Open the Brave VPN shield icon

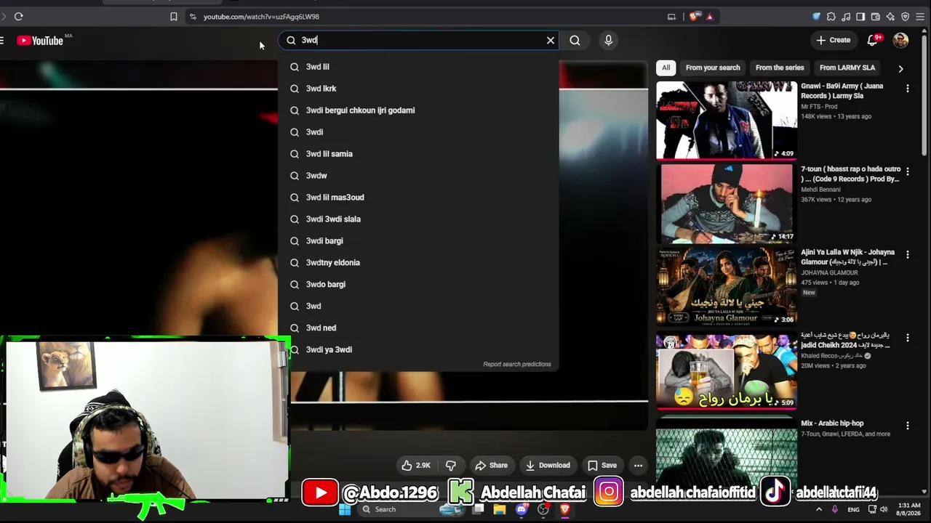pyautogui.click(x=905, y=17)
